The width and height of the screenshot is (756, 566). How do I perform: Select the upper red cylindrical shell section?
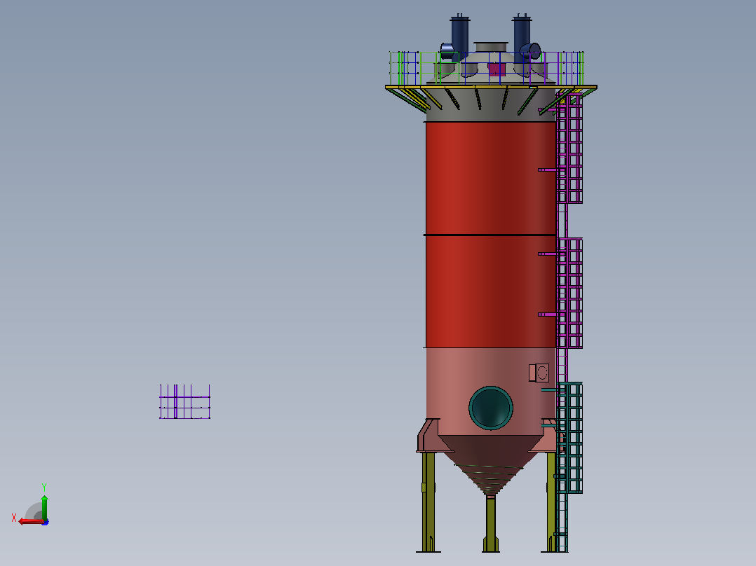tap(490, 178)
